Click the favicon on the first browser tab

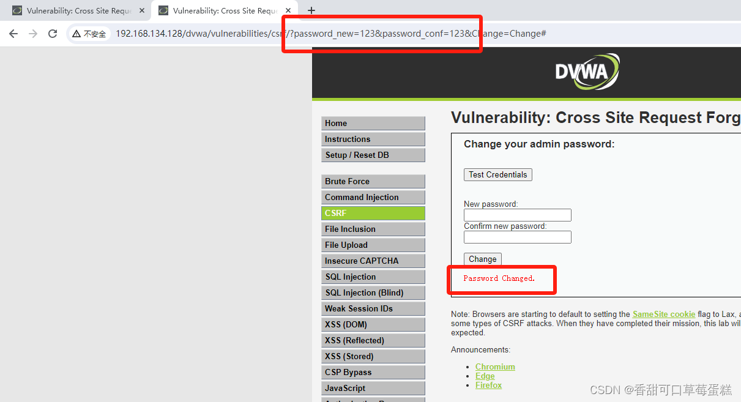pos(16,10)
